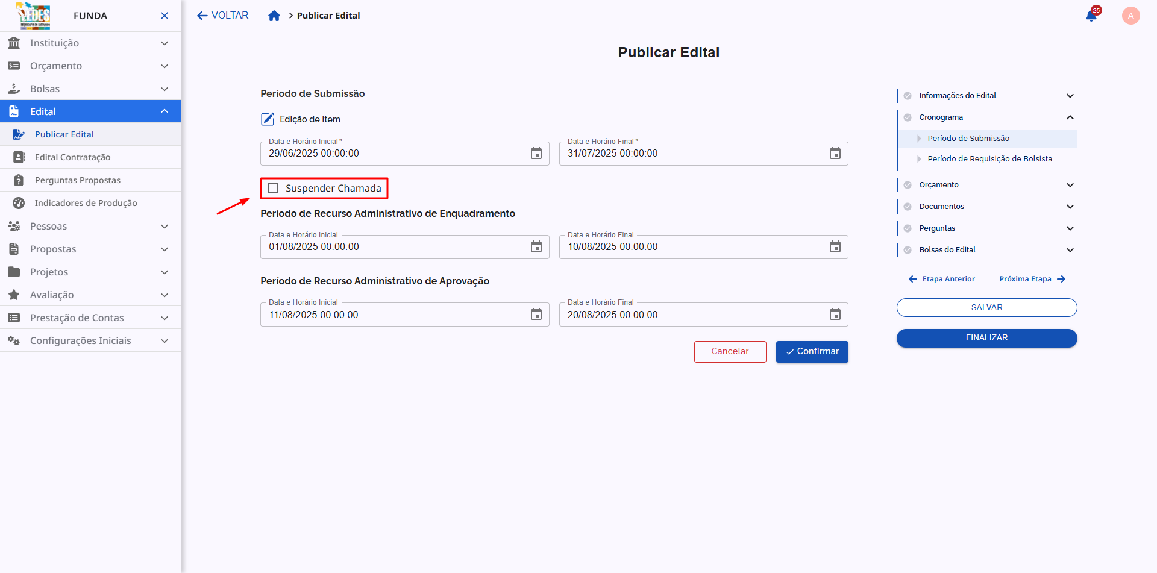This screenshot has height=573, width=1157.
Task: Open the Perguntas Propostas menu item
Action: coord(78,180)
